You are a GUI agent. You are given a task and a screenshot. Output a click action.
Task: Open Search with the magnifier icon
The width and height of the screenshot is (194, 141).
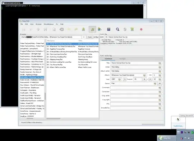pyautogui.click(x=117, y=29)
